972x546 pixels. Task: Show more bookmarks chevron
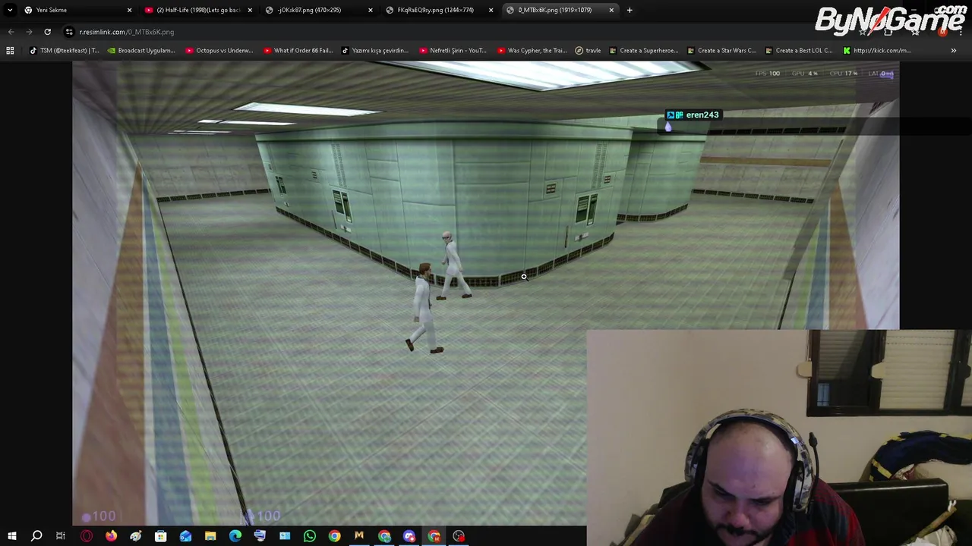click(x=954, y=51)
